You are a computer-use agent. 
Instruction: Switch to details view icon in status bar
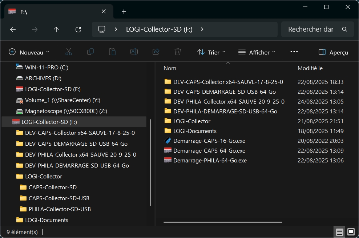click(339, 232)
